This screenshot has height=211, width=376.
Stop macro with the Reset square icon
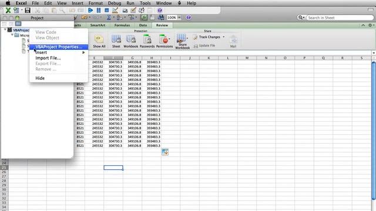107,11
